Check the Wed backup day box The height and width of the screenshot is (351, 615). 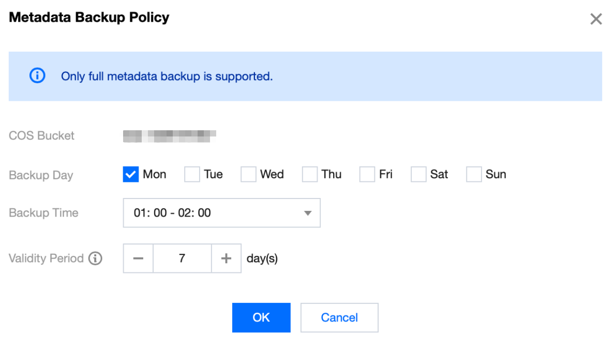248,175
